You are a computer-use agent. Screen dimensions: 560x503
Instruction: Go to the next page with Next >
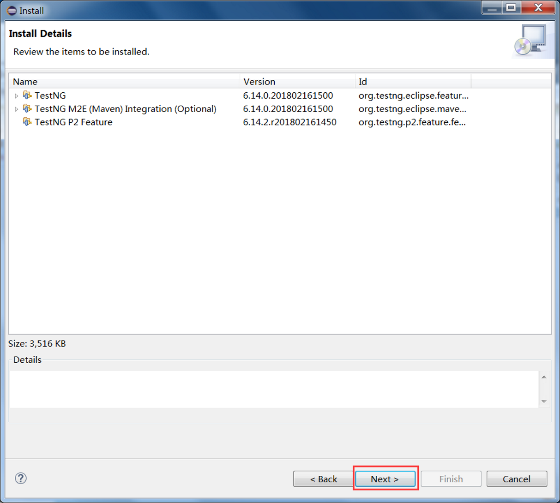pyautogui.click(x=385, y=479)
